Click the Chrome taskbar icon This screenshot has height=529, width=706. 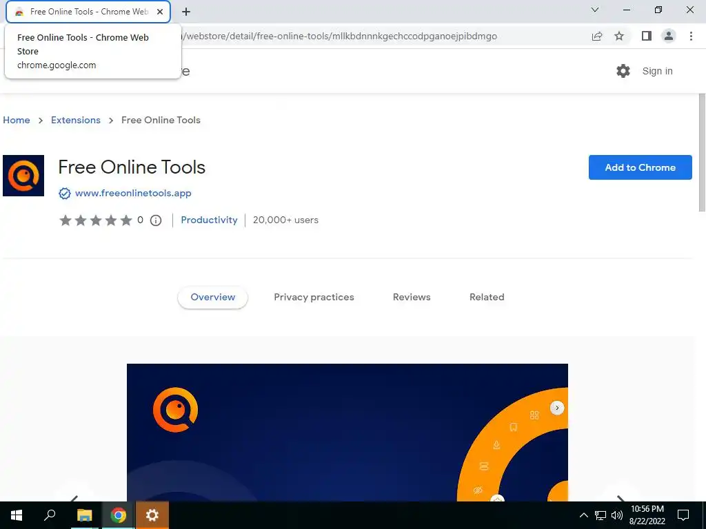[119, 515]
